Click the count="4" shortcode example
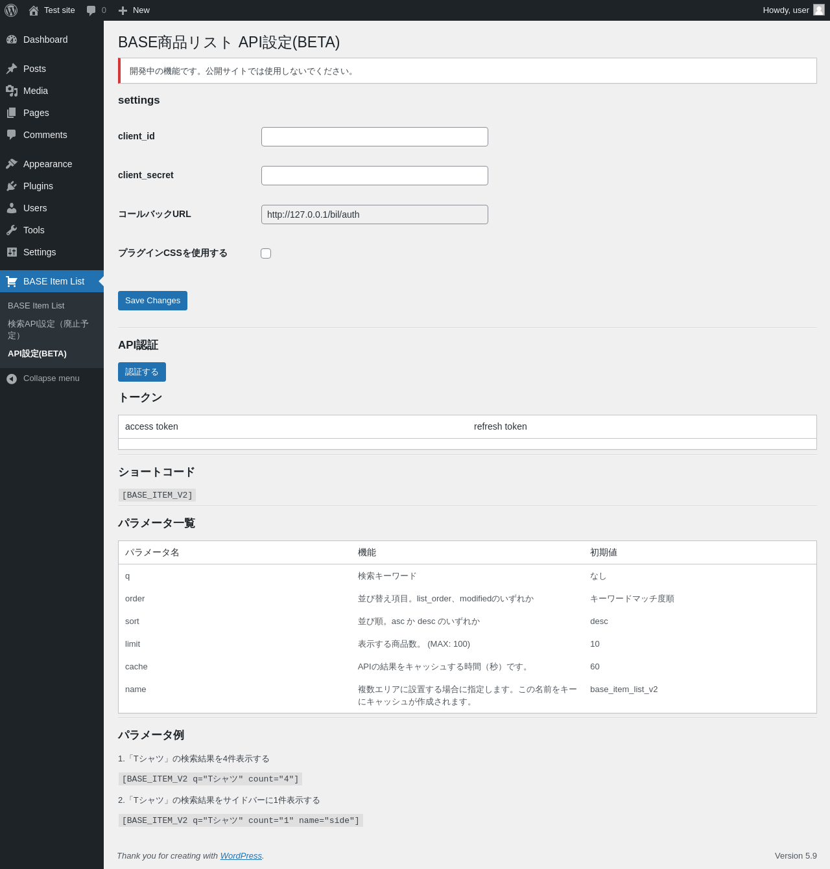The height and width of the screenshot is (869, 830). point(210,779)
